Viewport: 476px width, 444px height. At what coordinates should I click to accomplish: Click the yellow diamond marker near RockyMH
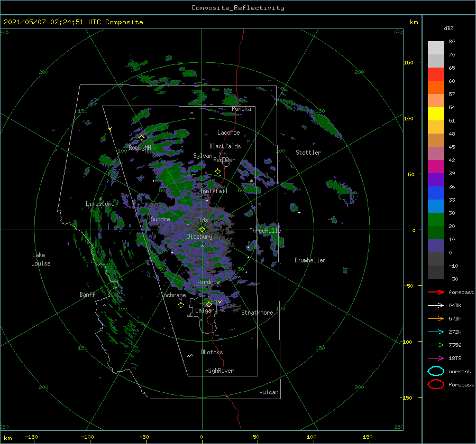click(x=141, y=138)
